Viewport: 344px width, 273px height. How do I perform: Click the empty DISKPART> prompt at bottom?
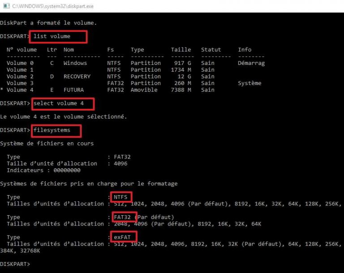(x=16, y=264)
